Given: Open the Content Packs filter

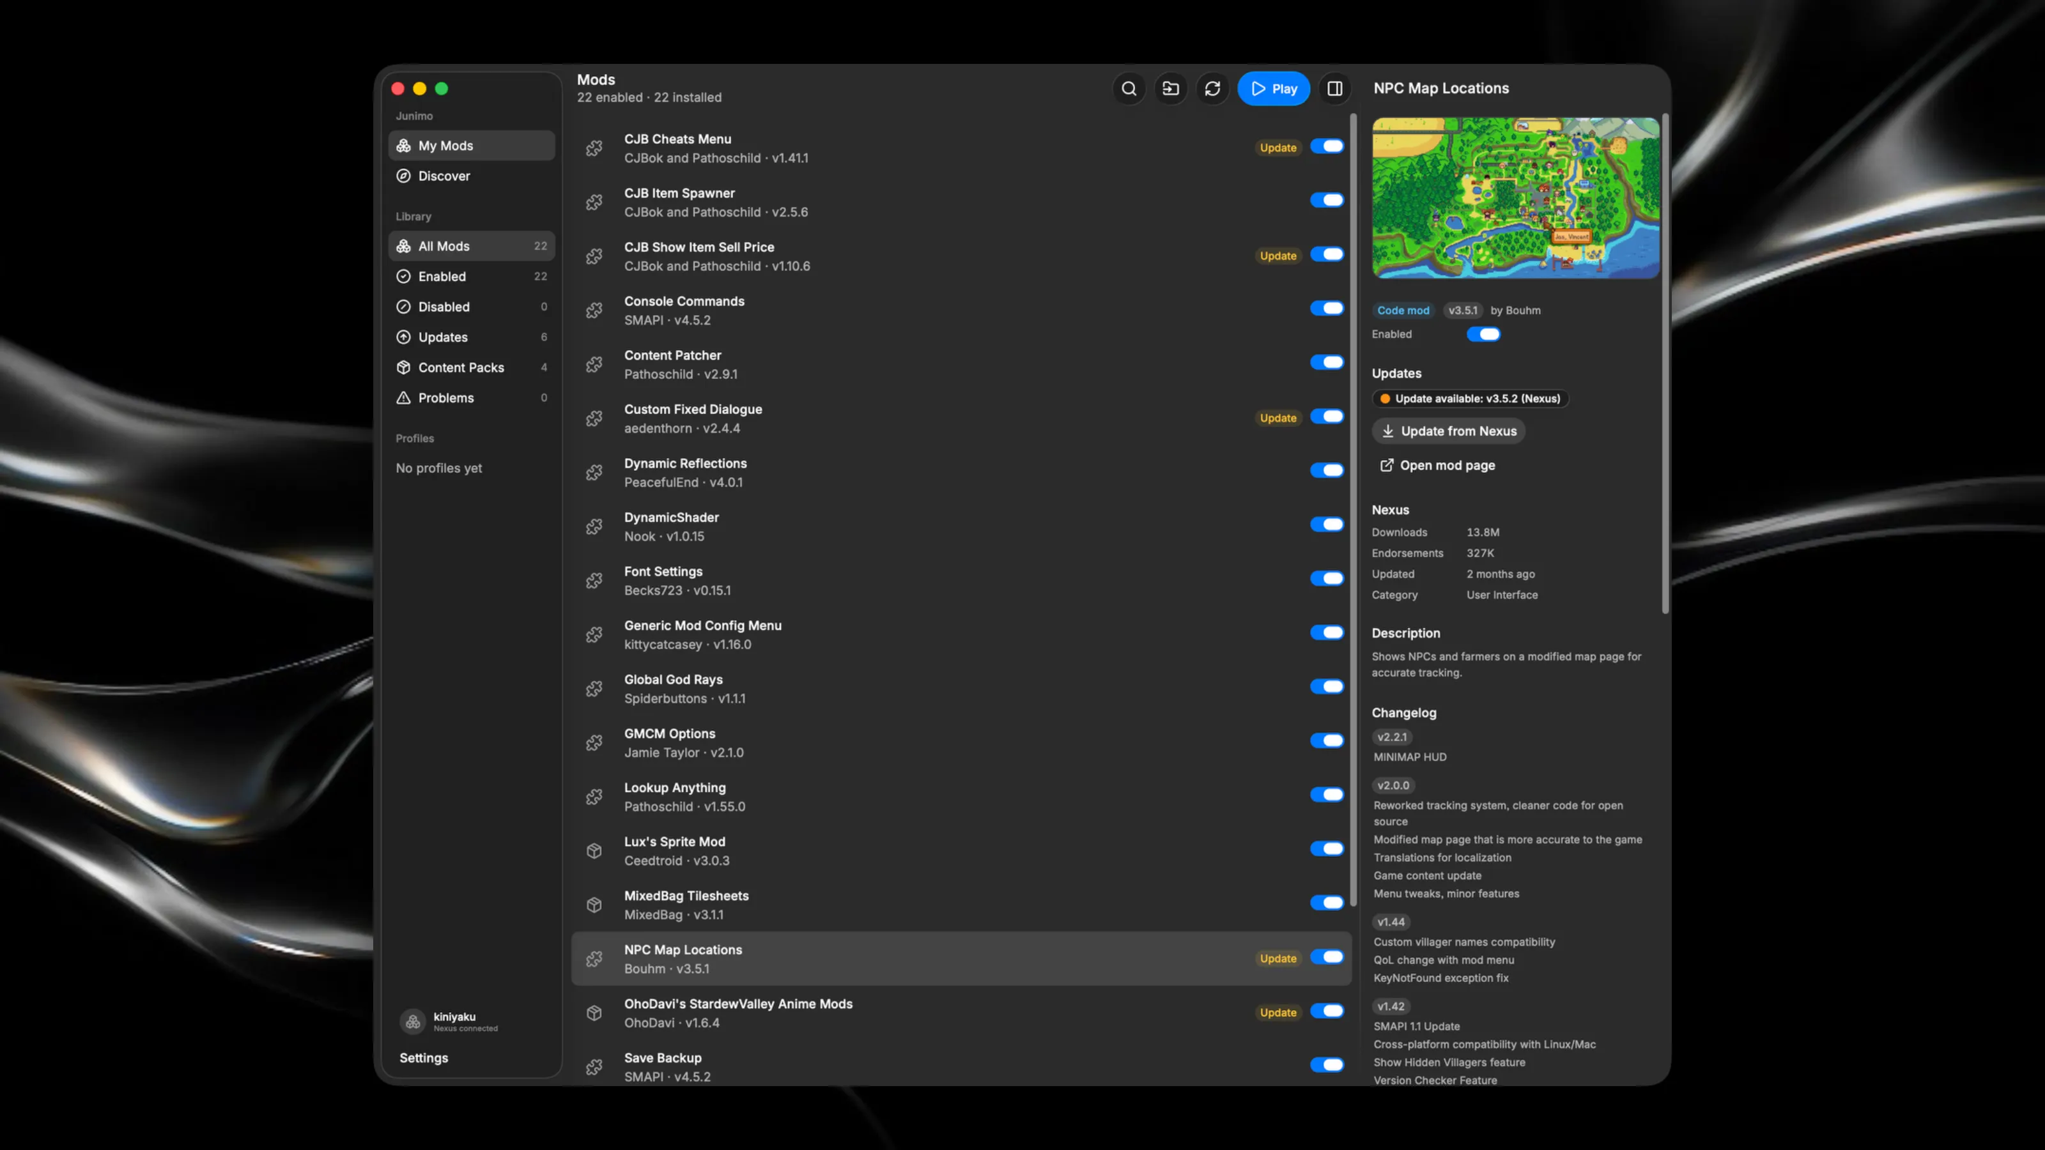Looking at the screenshot, I should [x=472, y=367].
